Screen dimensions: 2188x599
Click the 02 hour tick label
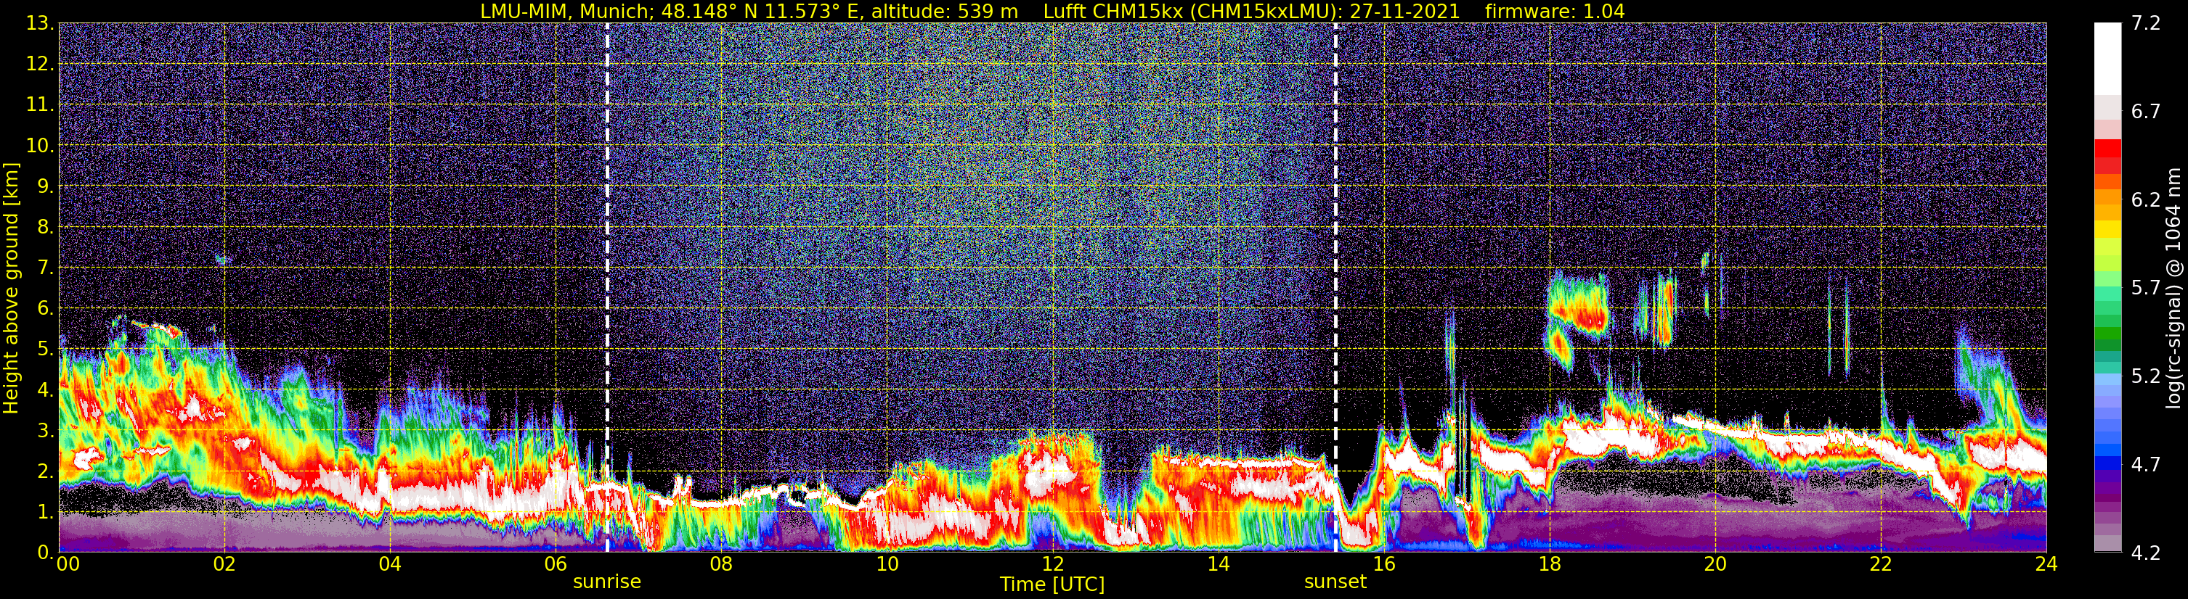(x=224, y=565)
